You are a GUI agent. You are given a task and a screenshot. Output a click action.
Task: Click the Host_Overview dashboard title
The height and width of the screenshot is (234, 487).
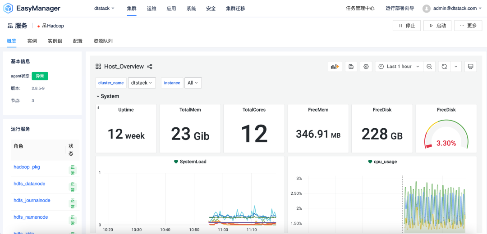coord(124,66)
